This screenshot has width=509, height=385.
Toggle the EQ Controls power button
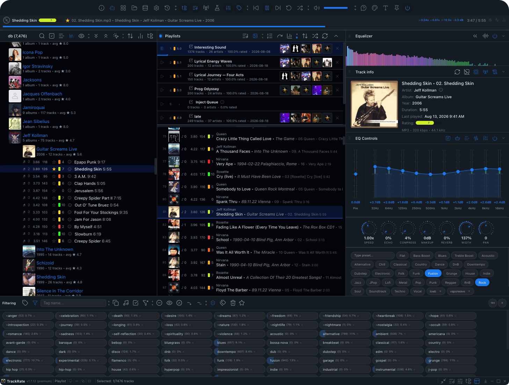pos(495,138)
